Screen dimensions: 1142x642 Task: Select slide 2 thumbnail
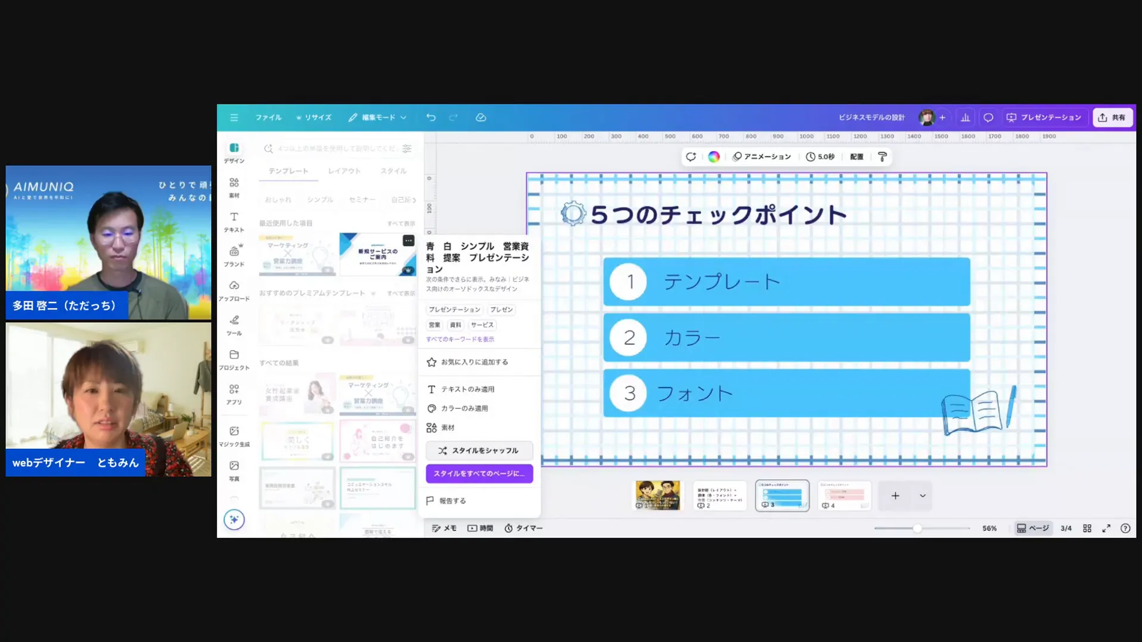pos(720,495)
